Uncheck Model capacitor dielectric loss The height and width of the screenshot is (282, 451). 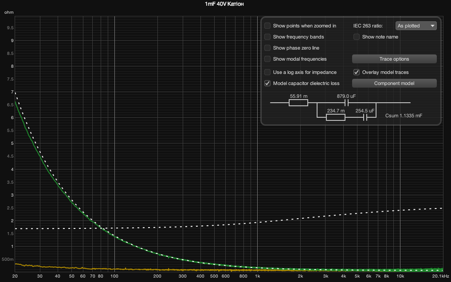click(x=267, y=83)
